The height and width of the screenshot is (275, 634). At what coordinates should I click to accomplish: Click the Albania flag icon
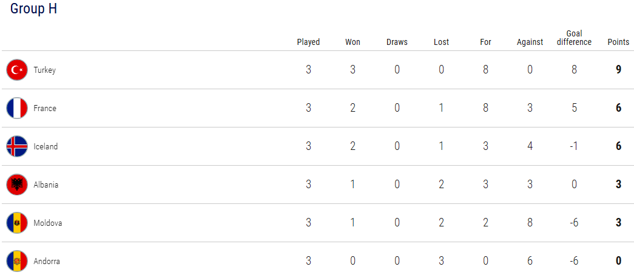pos(17,185)
